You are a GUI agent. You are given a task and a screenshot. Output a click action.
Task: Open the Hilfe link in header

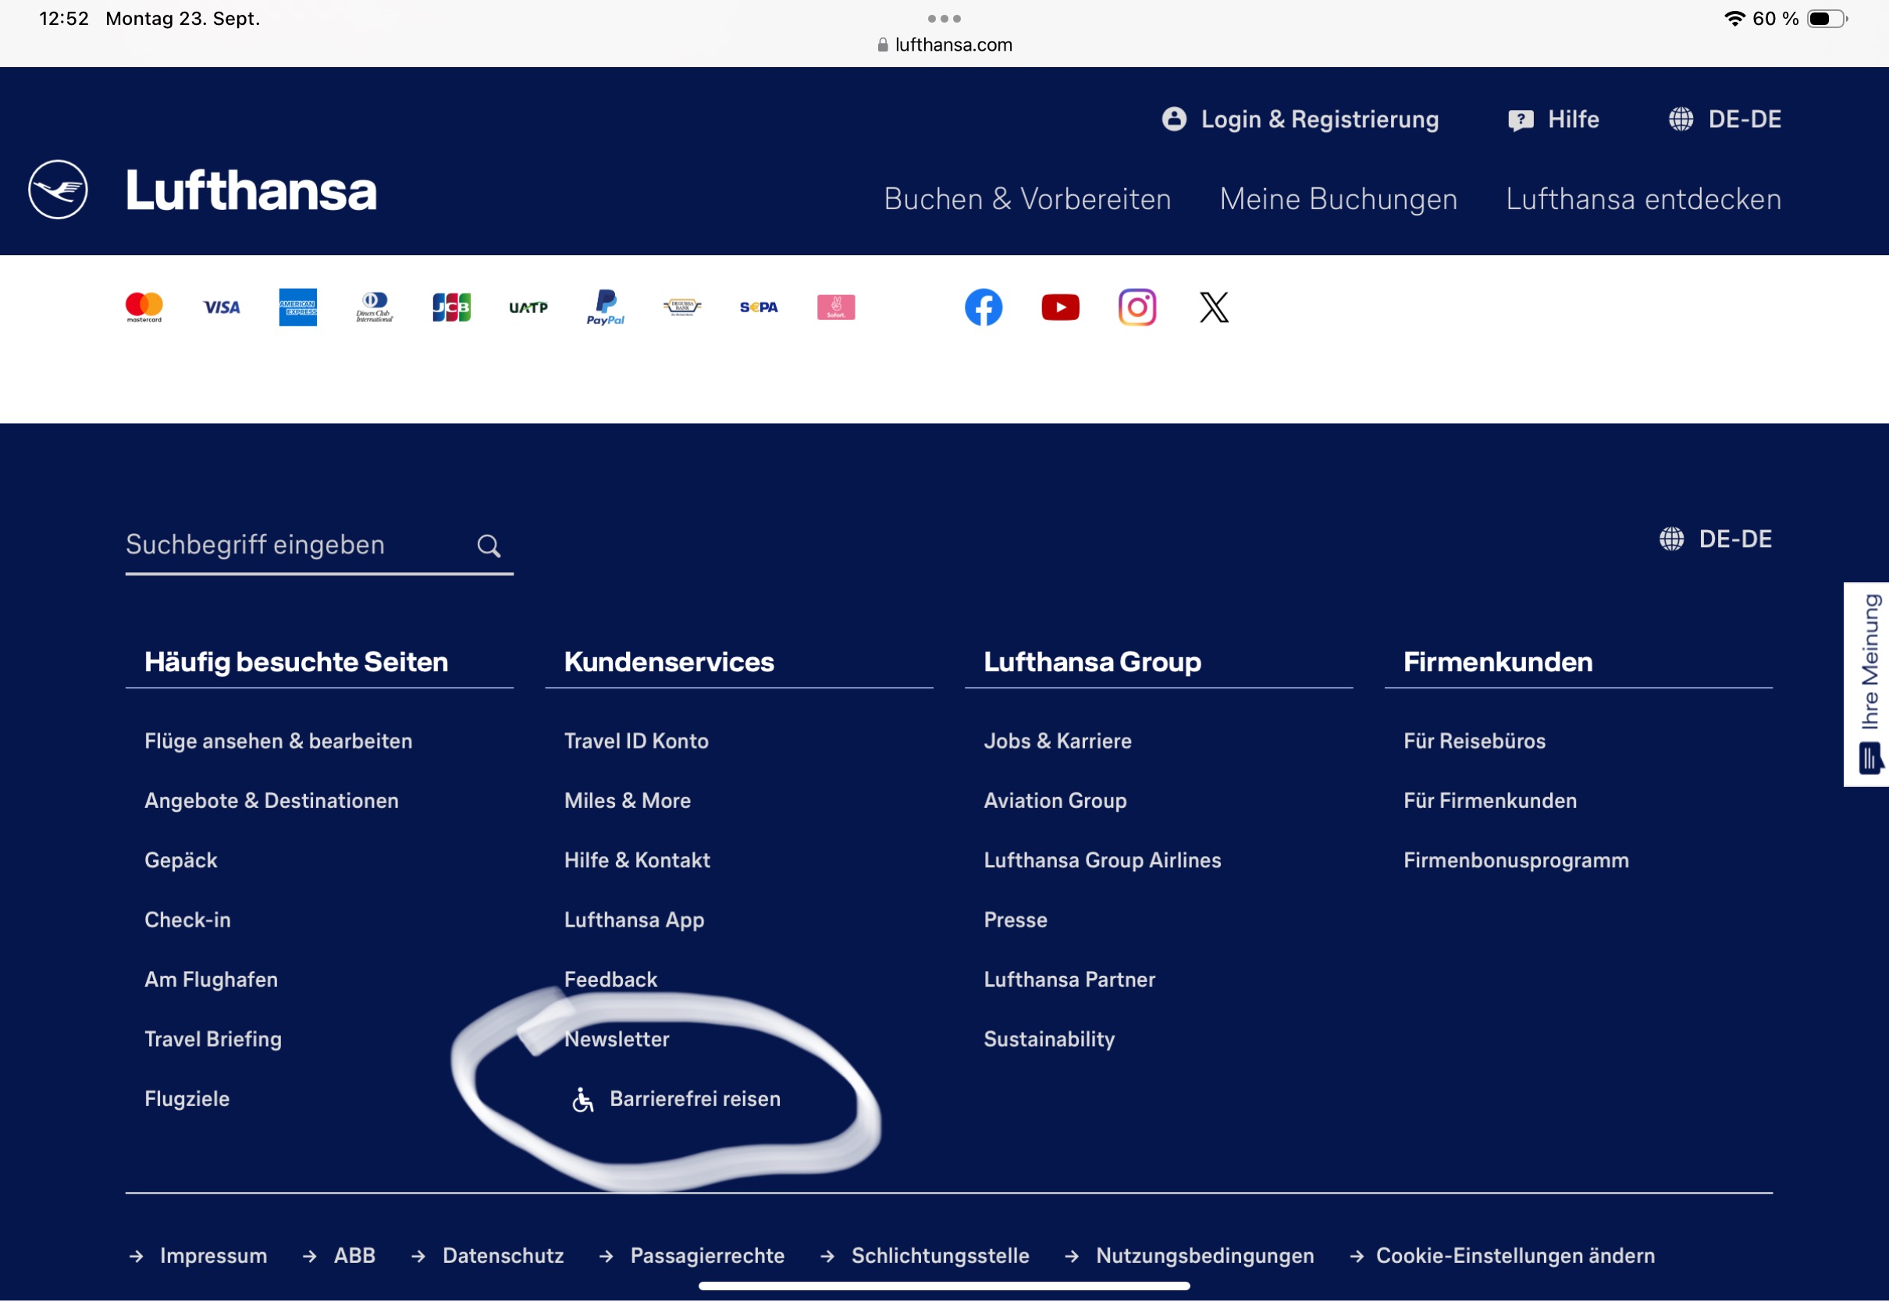click(1574, 119)
